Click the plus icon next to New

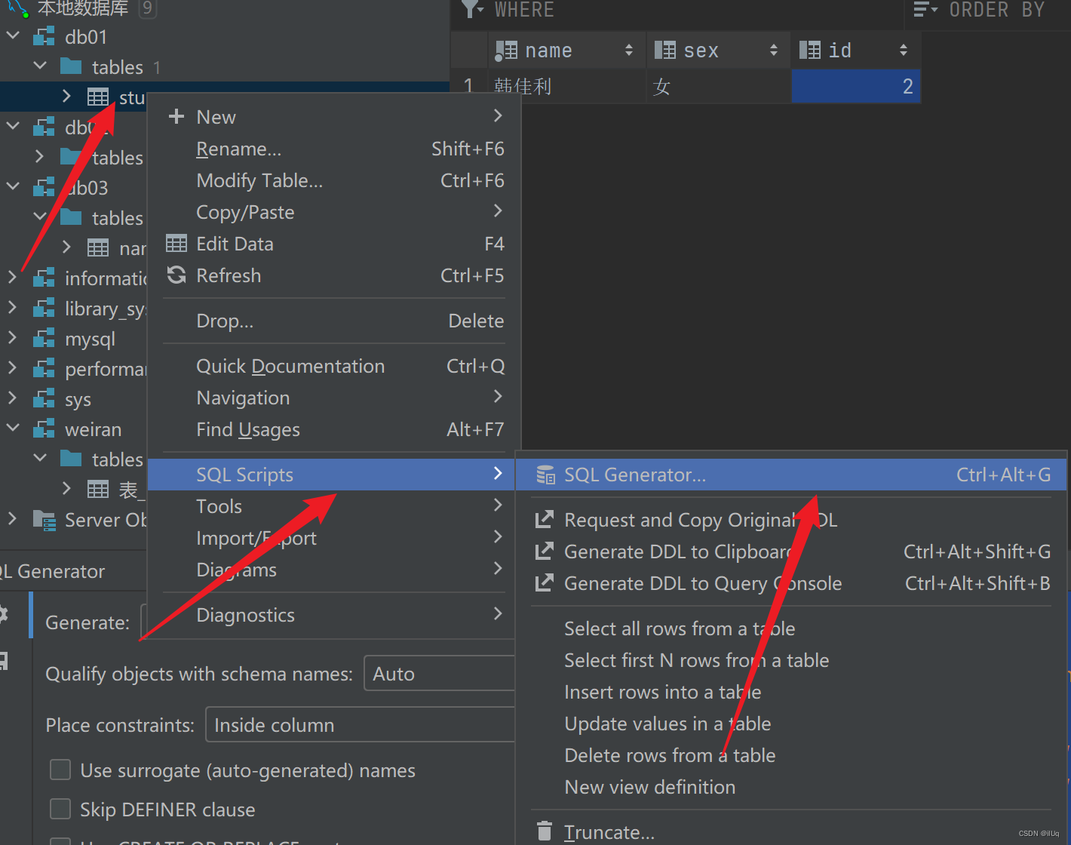coord(176,116)
